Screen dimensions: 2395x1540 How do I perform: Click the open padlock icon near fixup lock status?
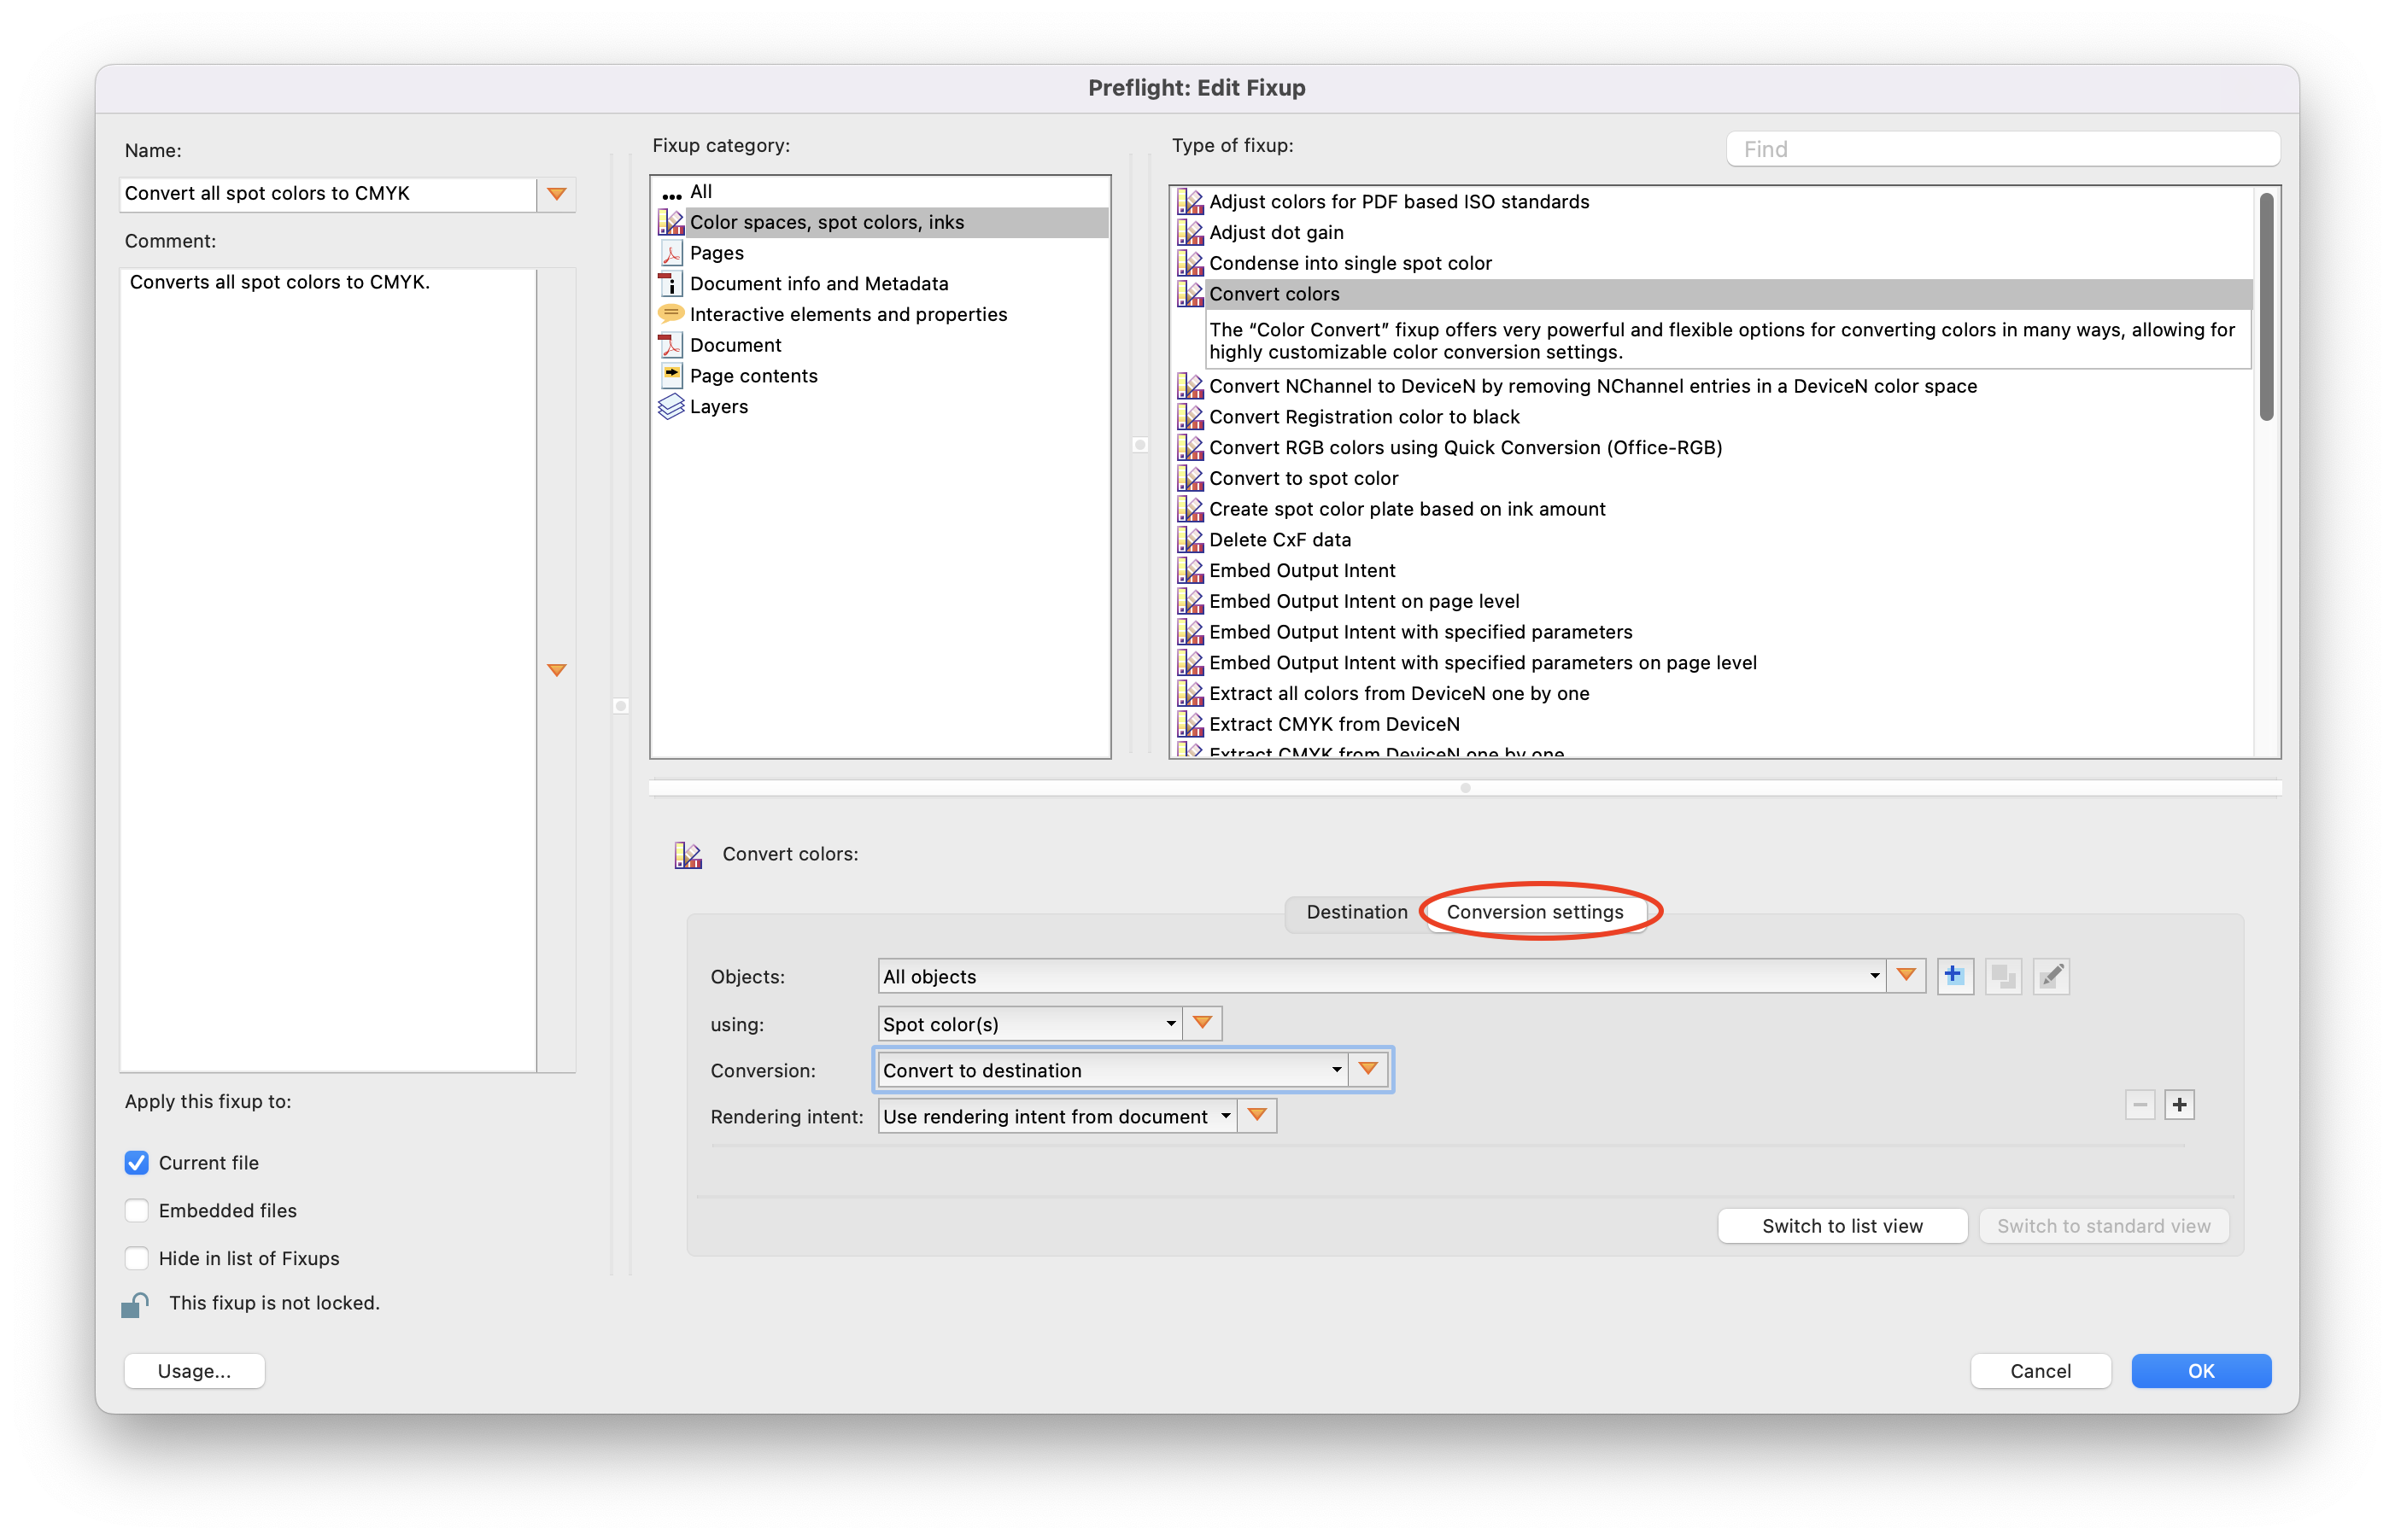tap(135, 1303)
